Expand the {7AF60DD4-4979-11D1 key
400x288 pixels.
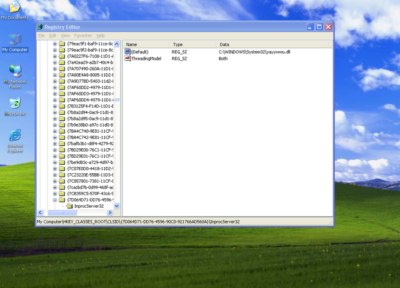point(55,100)
